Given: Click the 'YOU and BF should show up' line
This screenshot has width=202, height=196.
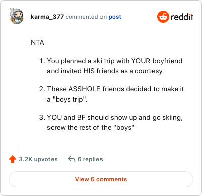Looking at the screenshot, I should (115, 118).
